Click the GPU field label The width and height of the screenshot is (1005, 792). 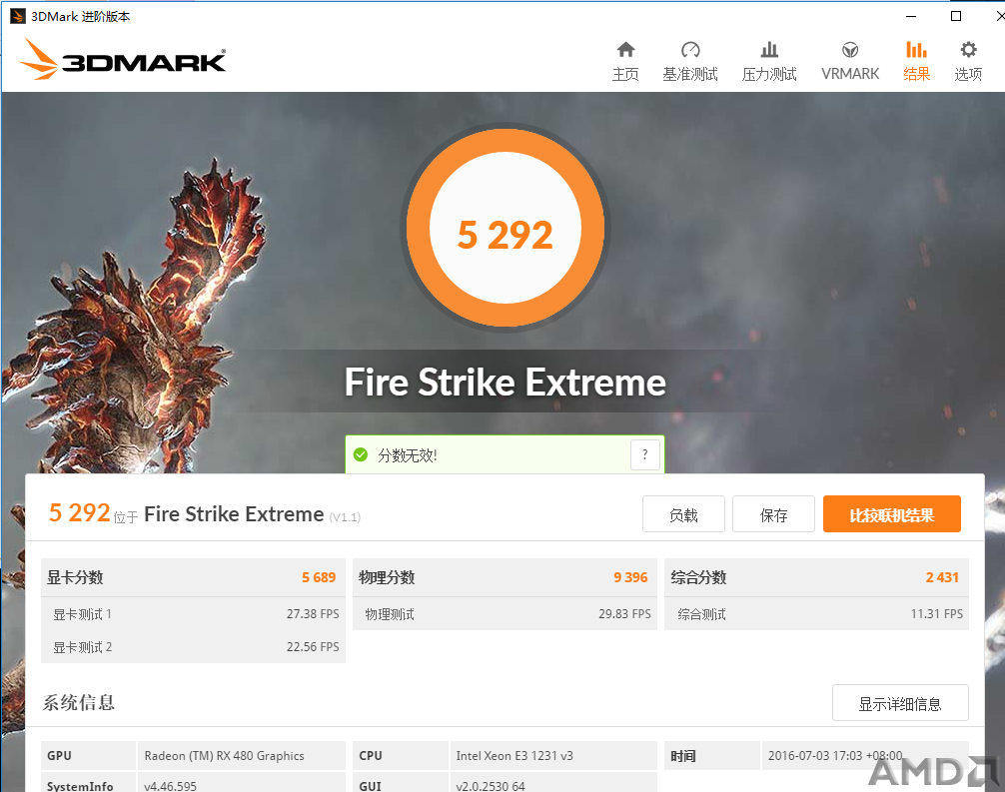pos(59,755)
